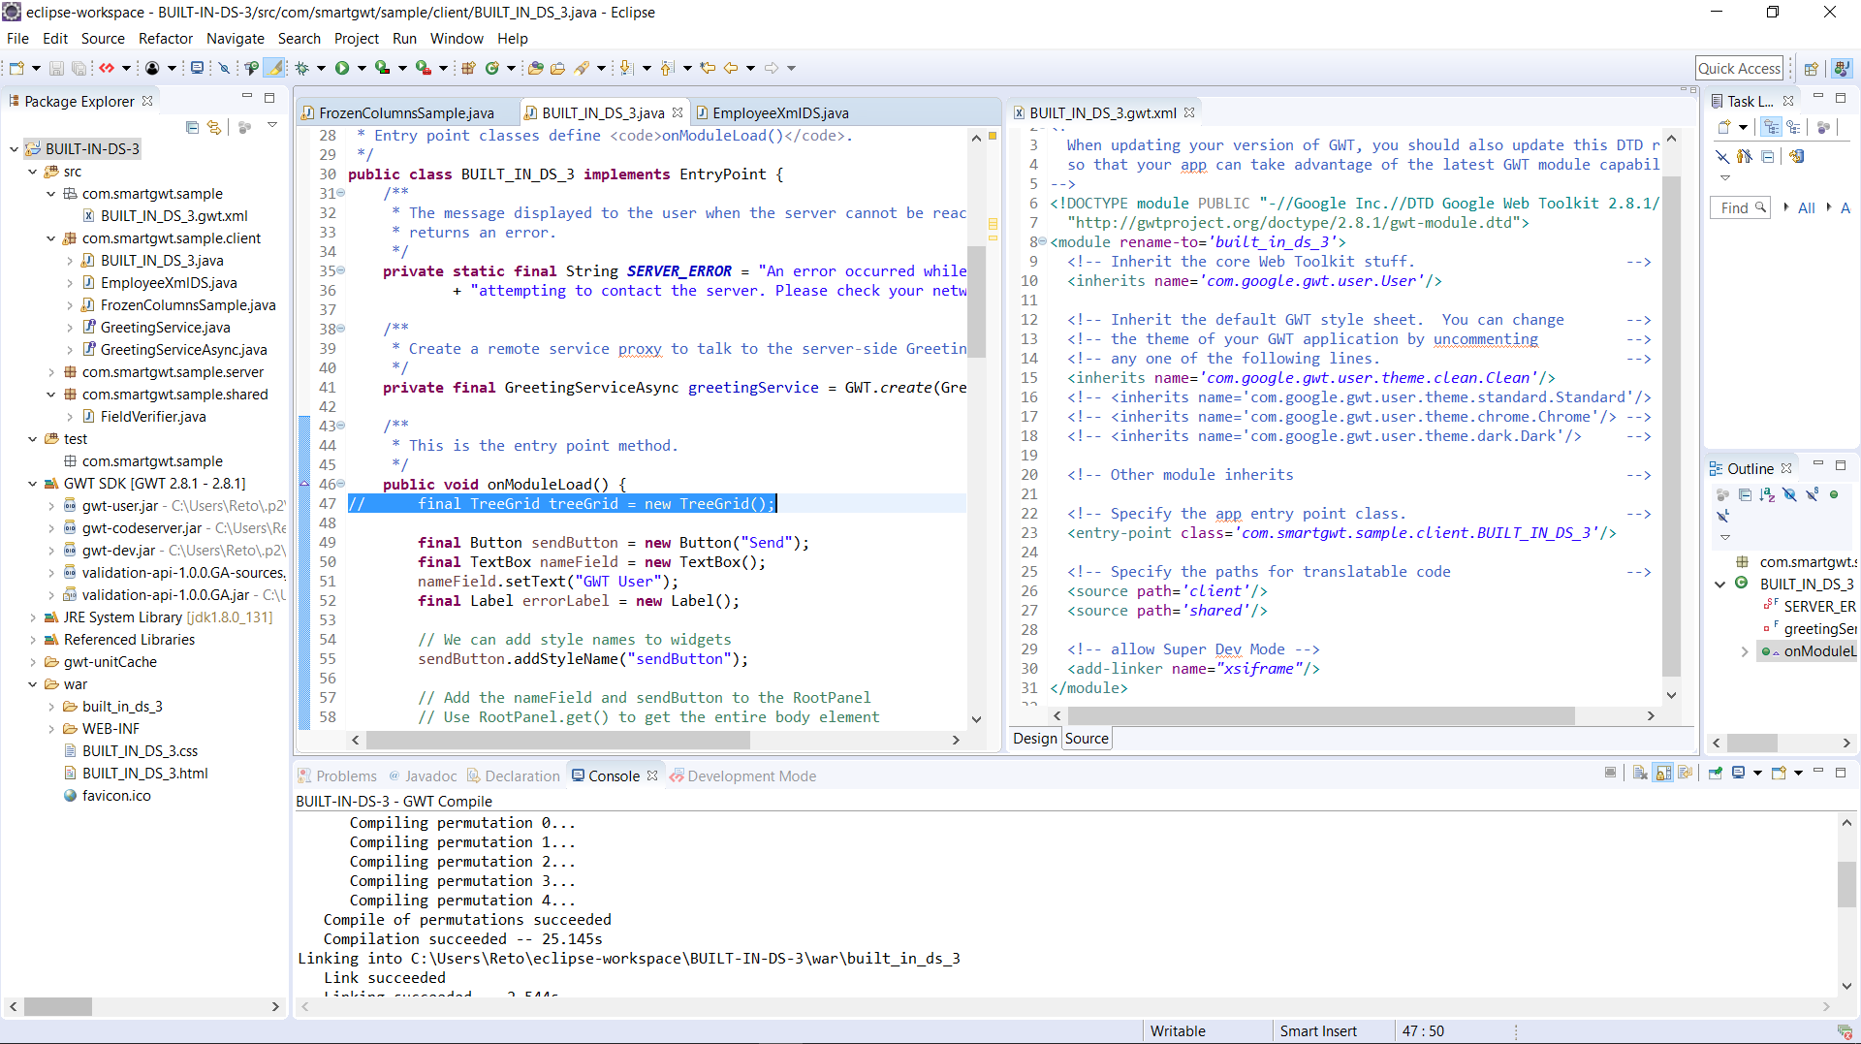Click the Back navigation arrow icon
The image size is (1861, 1044).
pyautogui.click(x=731, y=68)
